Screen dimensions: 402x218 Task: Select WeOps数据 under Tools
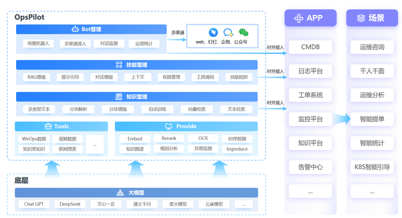[34, 139]
